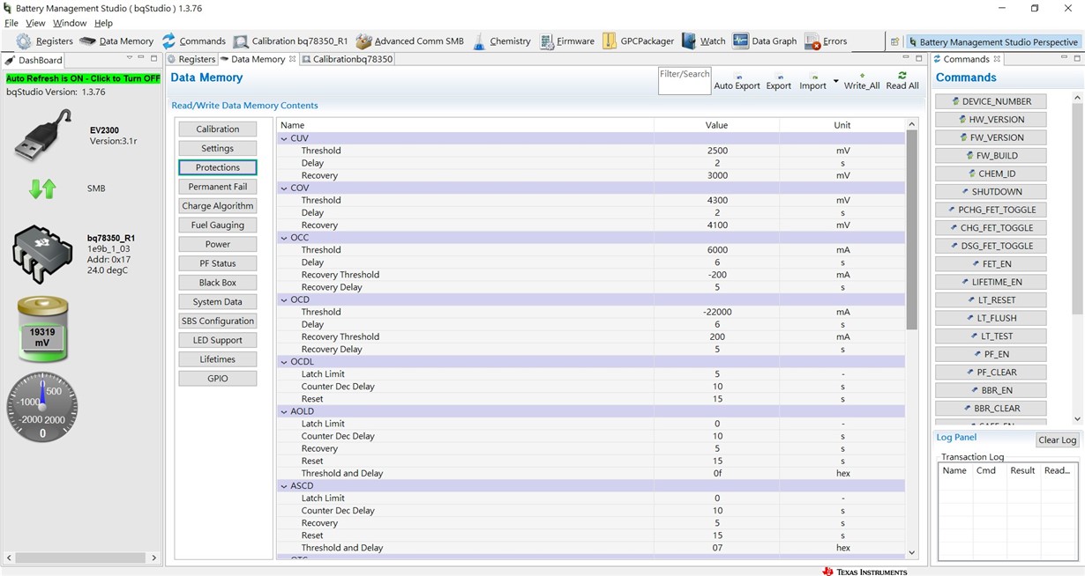Open Registers from the toolbar
1085x576 pixels.
[44, 41]
